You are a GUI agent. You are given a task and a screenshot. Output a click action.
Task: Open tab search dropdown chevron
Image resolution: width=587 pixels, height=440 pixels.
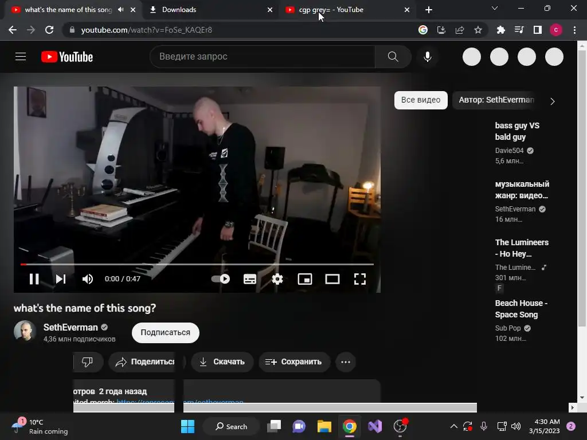[x=495, y=8]
